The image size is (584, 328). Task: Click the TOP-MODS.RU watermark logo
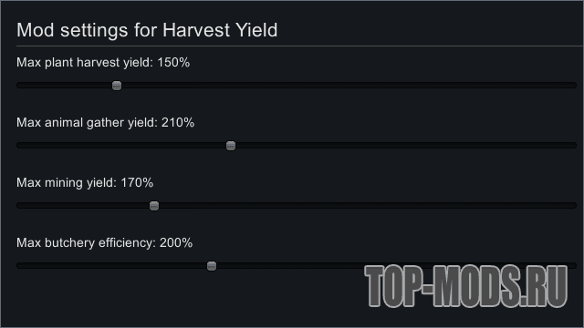tap(466, 286)
